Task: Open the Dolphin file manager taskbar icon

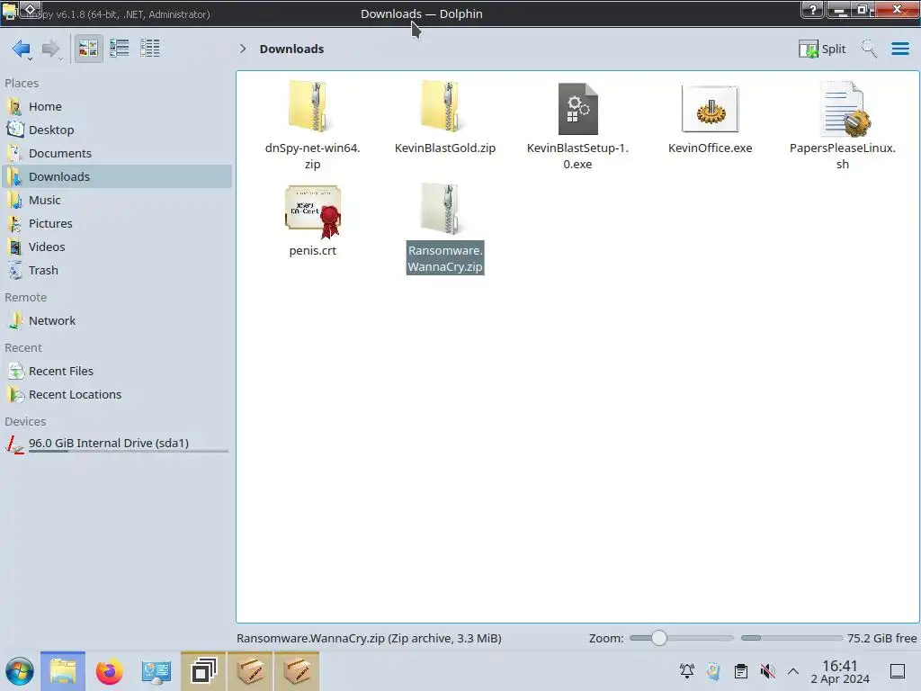Action: pyautogui.click(x=63, y=671)
